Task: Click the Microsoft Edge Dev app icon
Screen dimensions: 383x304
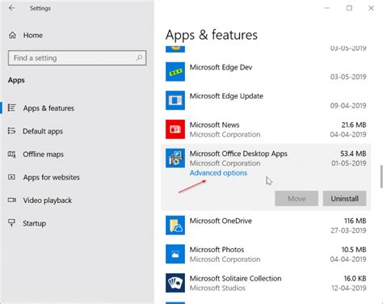Action: click(175, 72)
